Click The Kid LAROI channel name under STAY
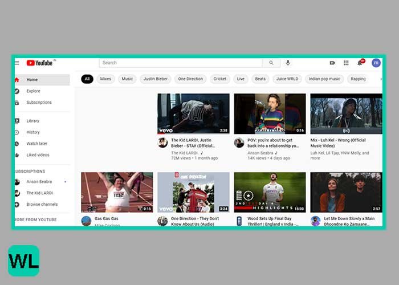Screen dimensions: 399x285 tap(185, 153)
